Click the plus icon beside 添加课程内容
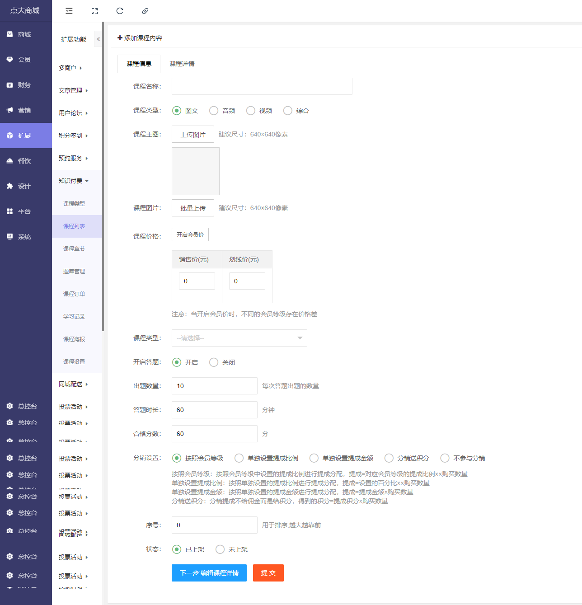 pyautogui.click(x=120, y=38)
